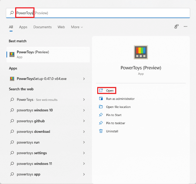196x184 pixels.
Task: Select 'powertoys settings' suggestion
Action: click(x=48, y=153)
